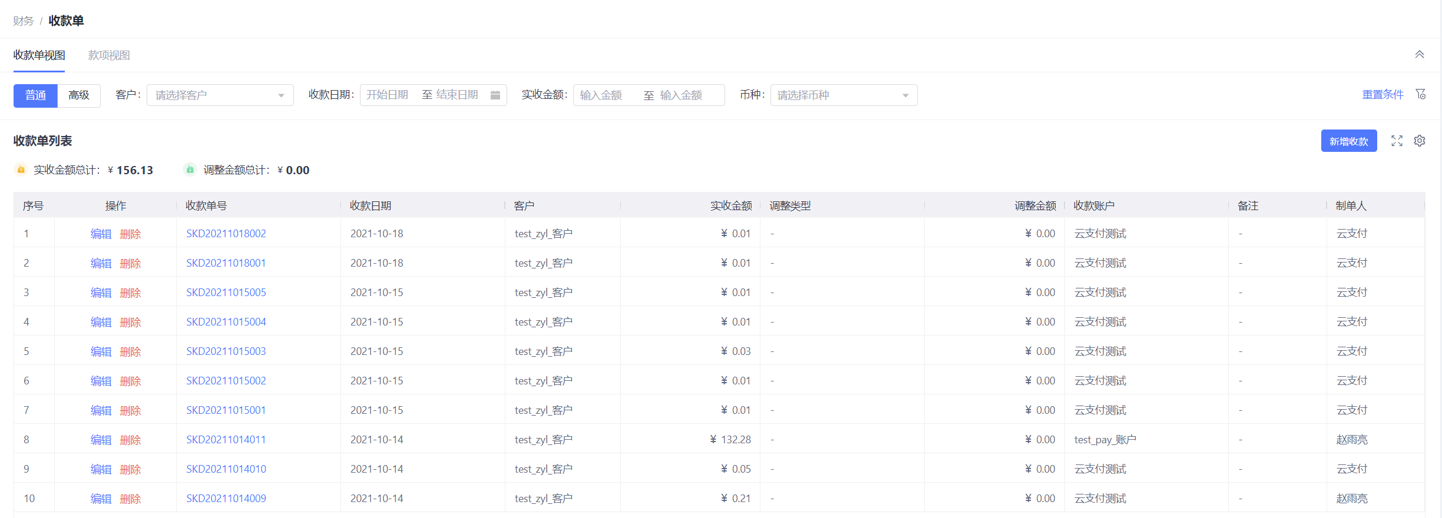Click 重置条件 link
Image resolution: width=1442 pixels, height=518 pixels.
1383,94
